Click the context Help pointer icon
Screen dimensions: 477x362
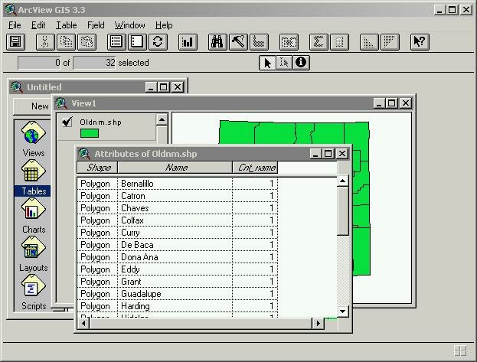420,41
